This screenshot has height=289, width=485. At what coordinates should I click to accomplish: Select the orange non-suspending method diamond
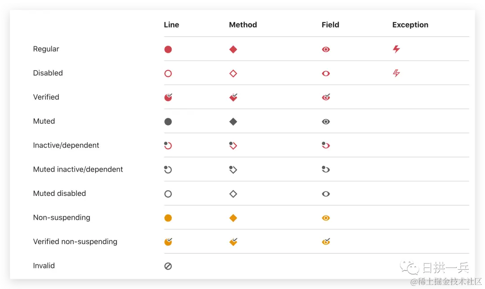(x=233, y=218)
